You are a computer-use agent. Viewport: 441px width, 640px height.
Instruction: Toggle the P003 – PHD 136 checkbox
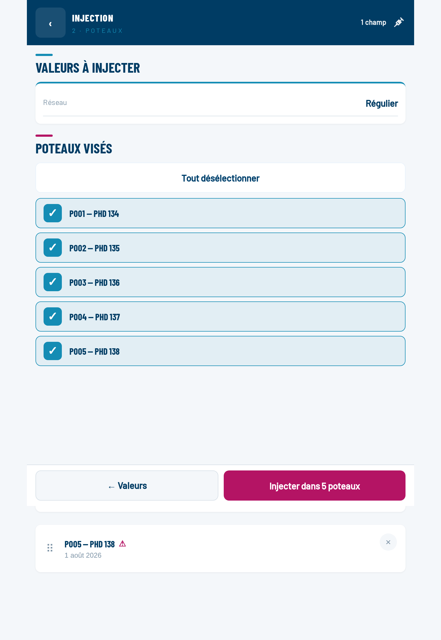[x=53, y=282]
